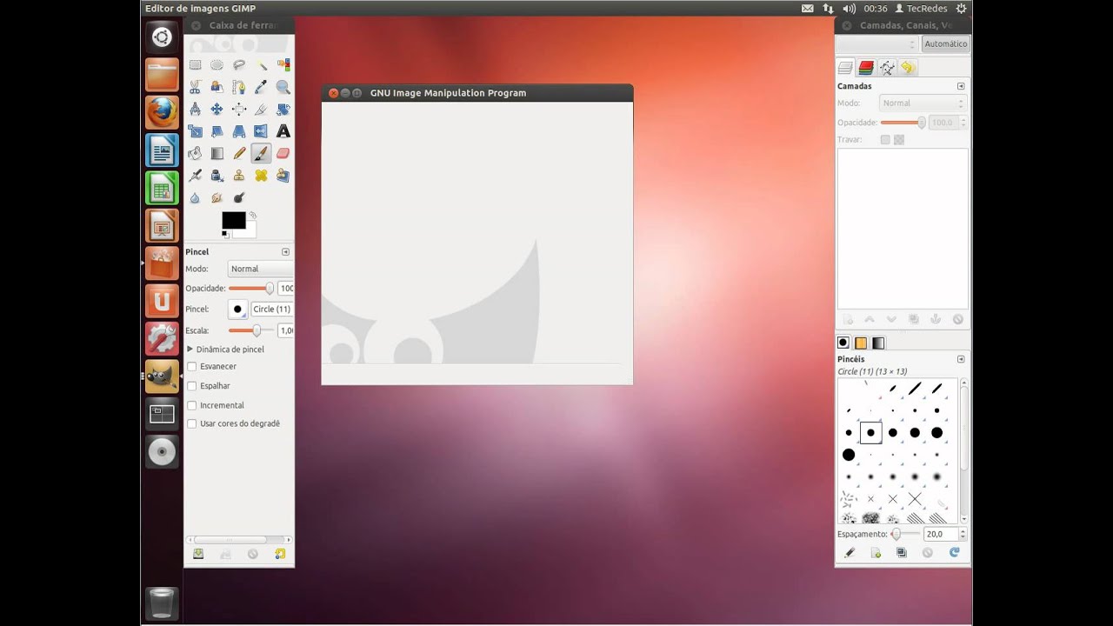The height and width of the screenshot is (626, 1113).
Task: Adjust Camadas Opacidade spinner arrows
Action: tap(962, 123)
